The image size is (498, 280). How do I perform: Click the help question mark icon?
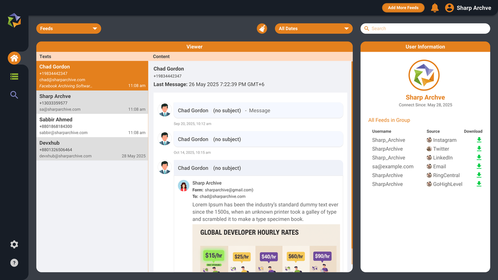point(14,263)
